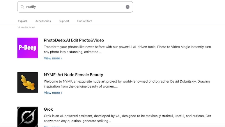The height and width of the screenshot is (127, 225).
Task: Open the Support tab
Action: click(x=64, y=21)
